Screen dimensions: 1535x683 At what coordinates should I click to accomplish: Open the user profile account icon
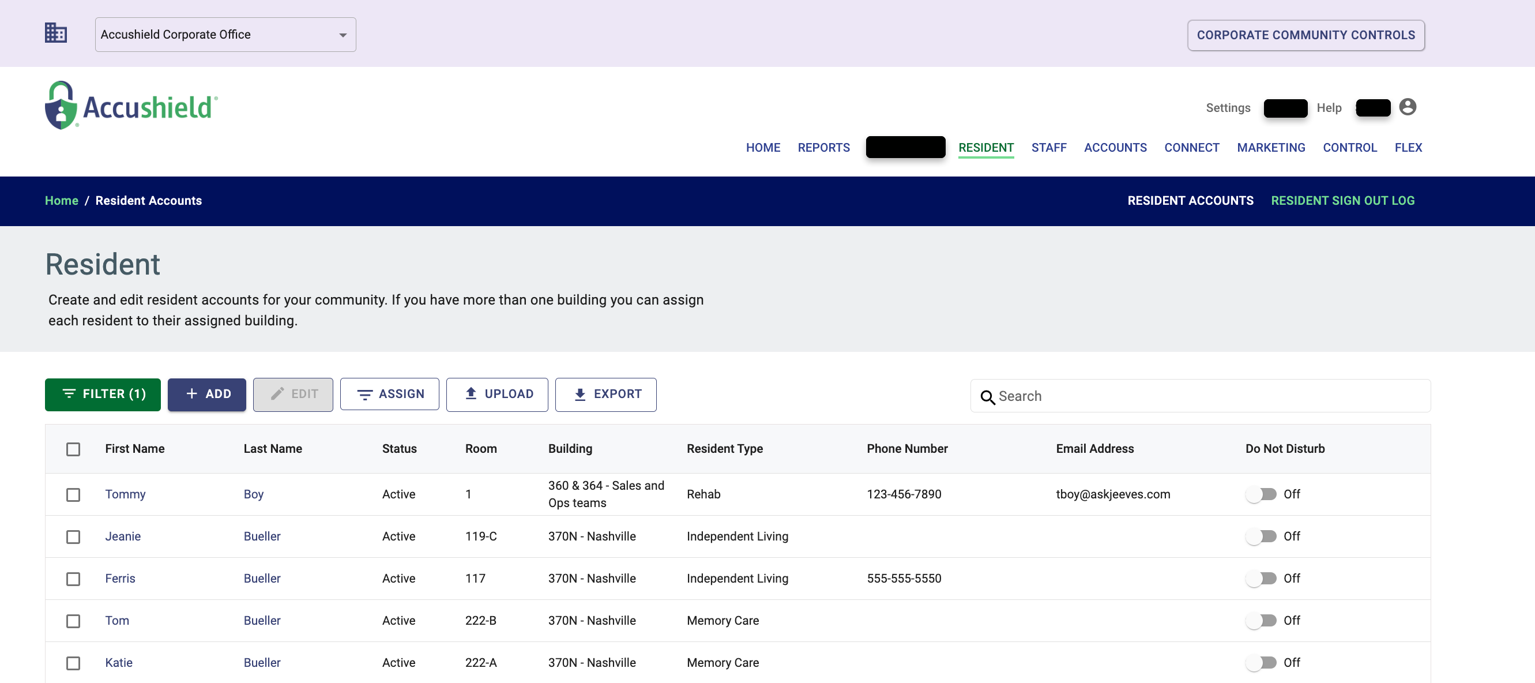click(x=1408, y=107)
